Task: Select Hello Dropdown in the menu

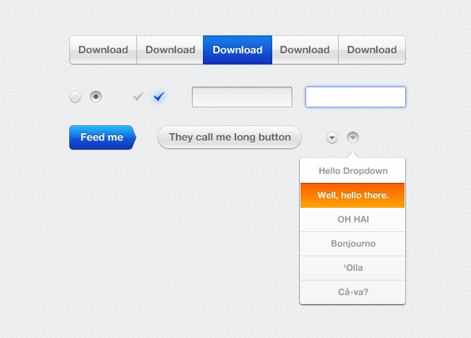Action: (353, 170)
